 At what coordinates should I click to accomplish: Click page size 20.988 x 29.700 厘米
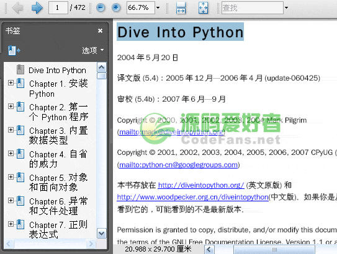tap(158, 249)
